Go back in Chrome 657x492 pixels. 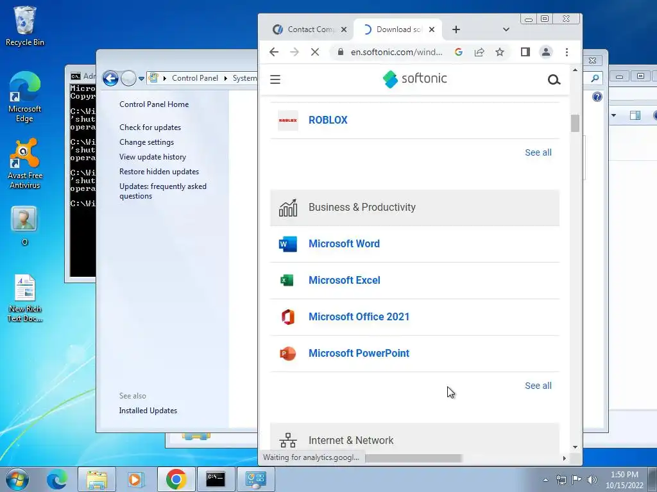[274, 52]
